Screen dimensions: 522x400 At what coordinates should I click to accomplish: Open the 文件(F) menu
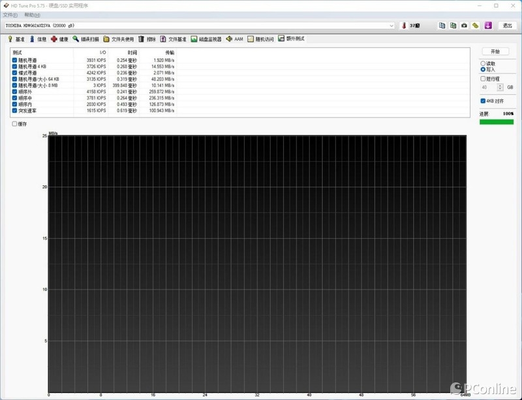point(10,14)
